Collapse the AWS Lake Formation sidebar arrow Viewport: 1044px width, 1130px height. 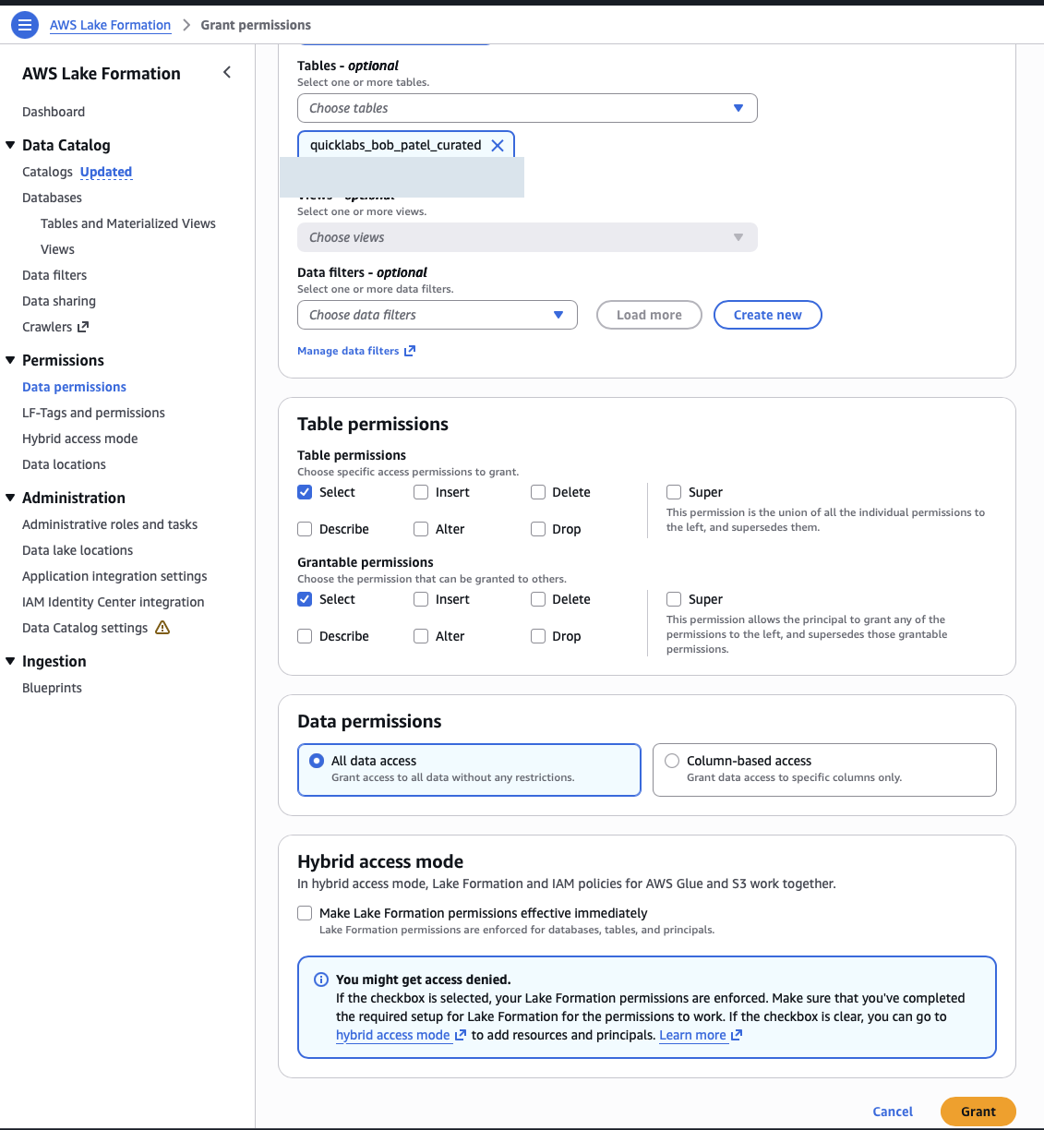227,72
